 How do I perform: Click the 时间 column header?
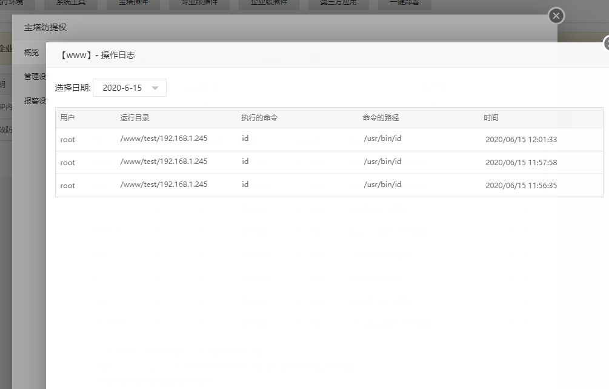click(x=491, y=118)
